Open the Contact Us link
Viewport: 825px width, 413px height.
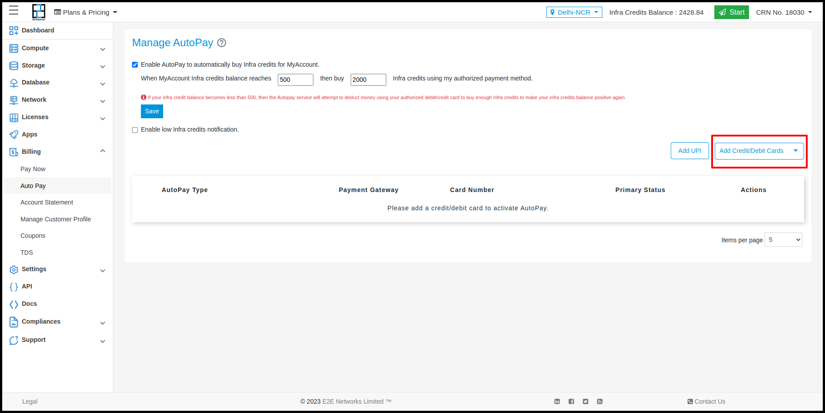coord(706,401)
